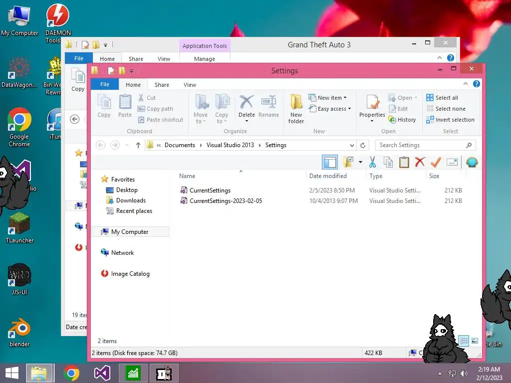
Task: Open the New item dropdown
Action: point(327,98)
